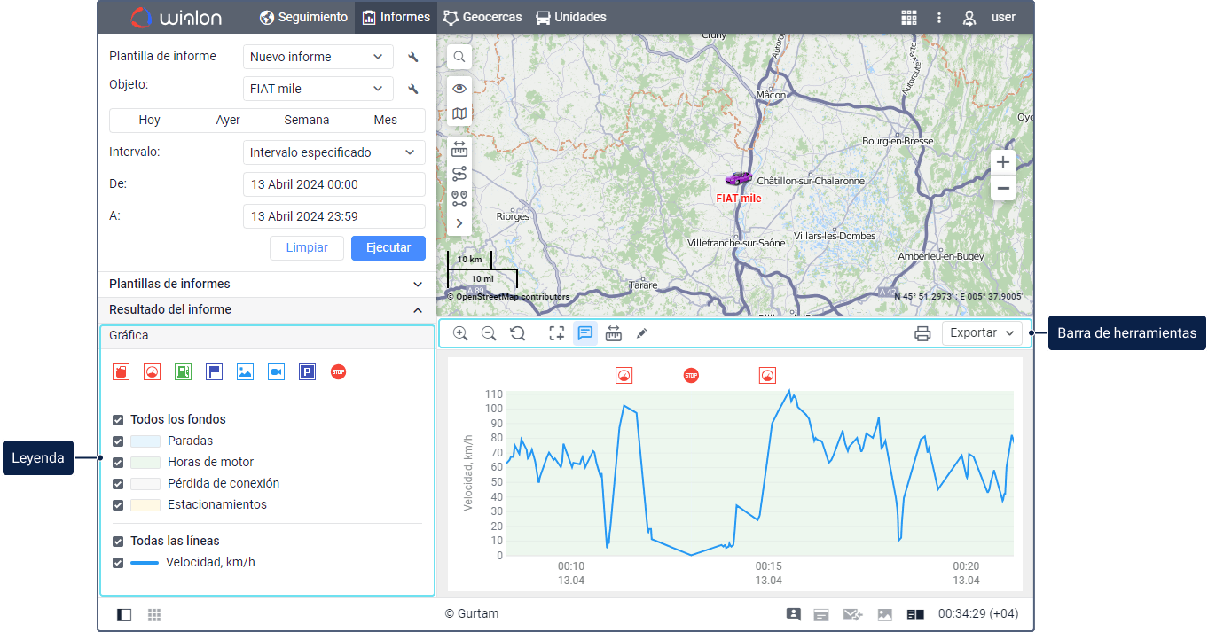The width and height of the screenshot is (1208, 632).
Task: Click the apps grid icon in top bar
Action: (x=908, y=17)
